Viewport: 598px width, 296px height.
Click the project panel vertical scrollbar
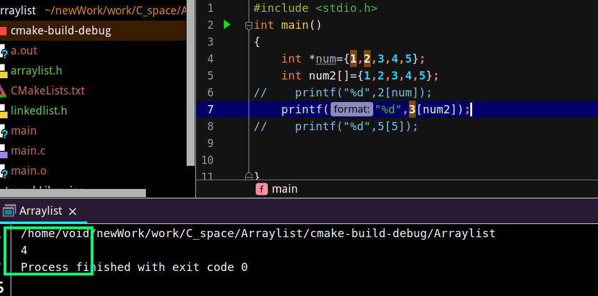[191, 82]
